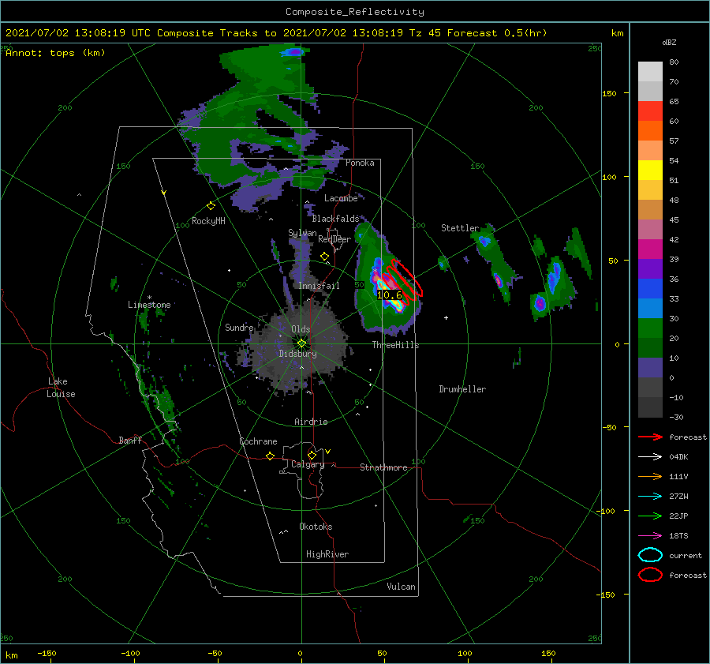Click the ThreeHills city label
This screenshot has height=664, width=710.
click(396, 345)
